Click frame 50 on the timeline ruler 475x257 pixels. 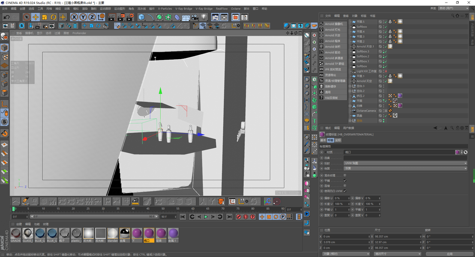click(163, 209)
